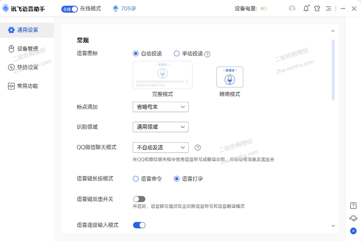Select 语音命令 radio option
364x241 pixels.
click(x=136, y=179)
